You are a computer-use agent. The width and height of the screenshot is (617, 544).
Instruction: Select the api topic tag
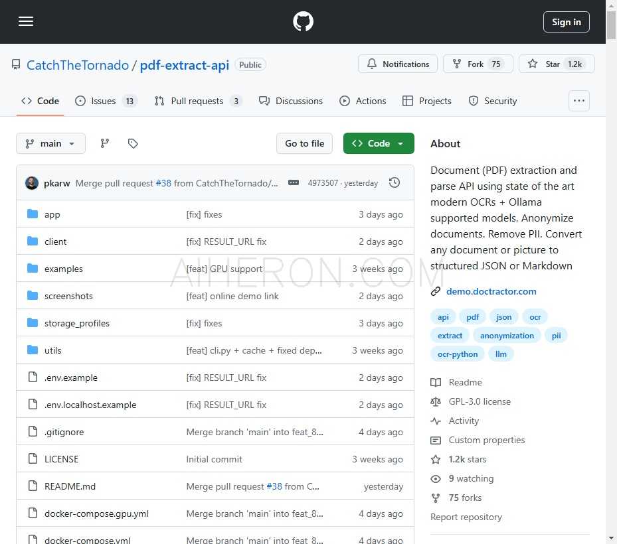pyautogui.click(x=443, y=317)
